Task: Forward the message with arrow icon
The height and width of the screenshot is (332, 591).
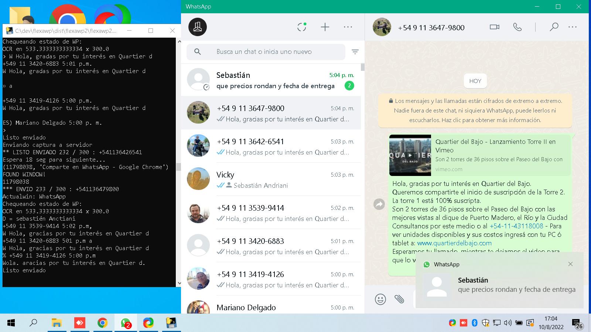Action: pyautogui.click(x=379, y=204)
